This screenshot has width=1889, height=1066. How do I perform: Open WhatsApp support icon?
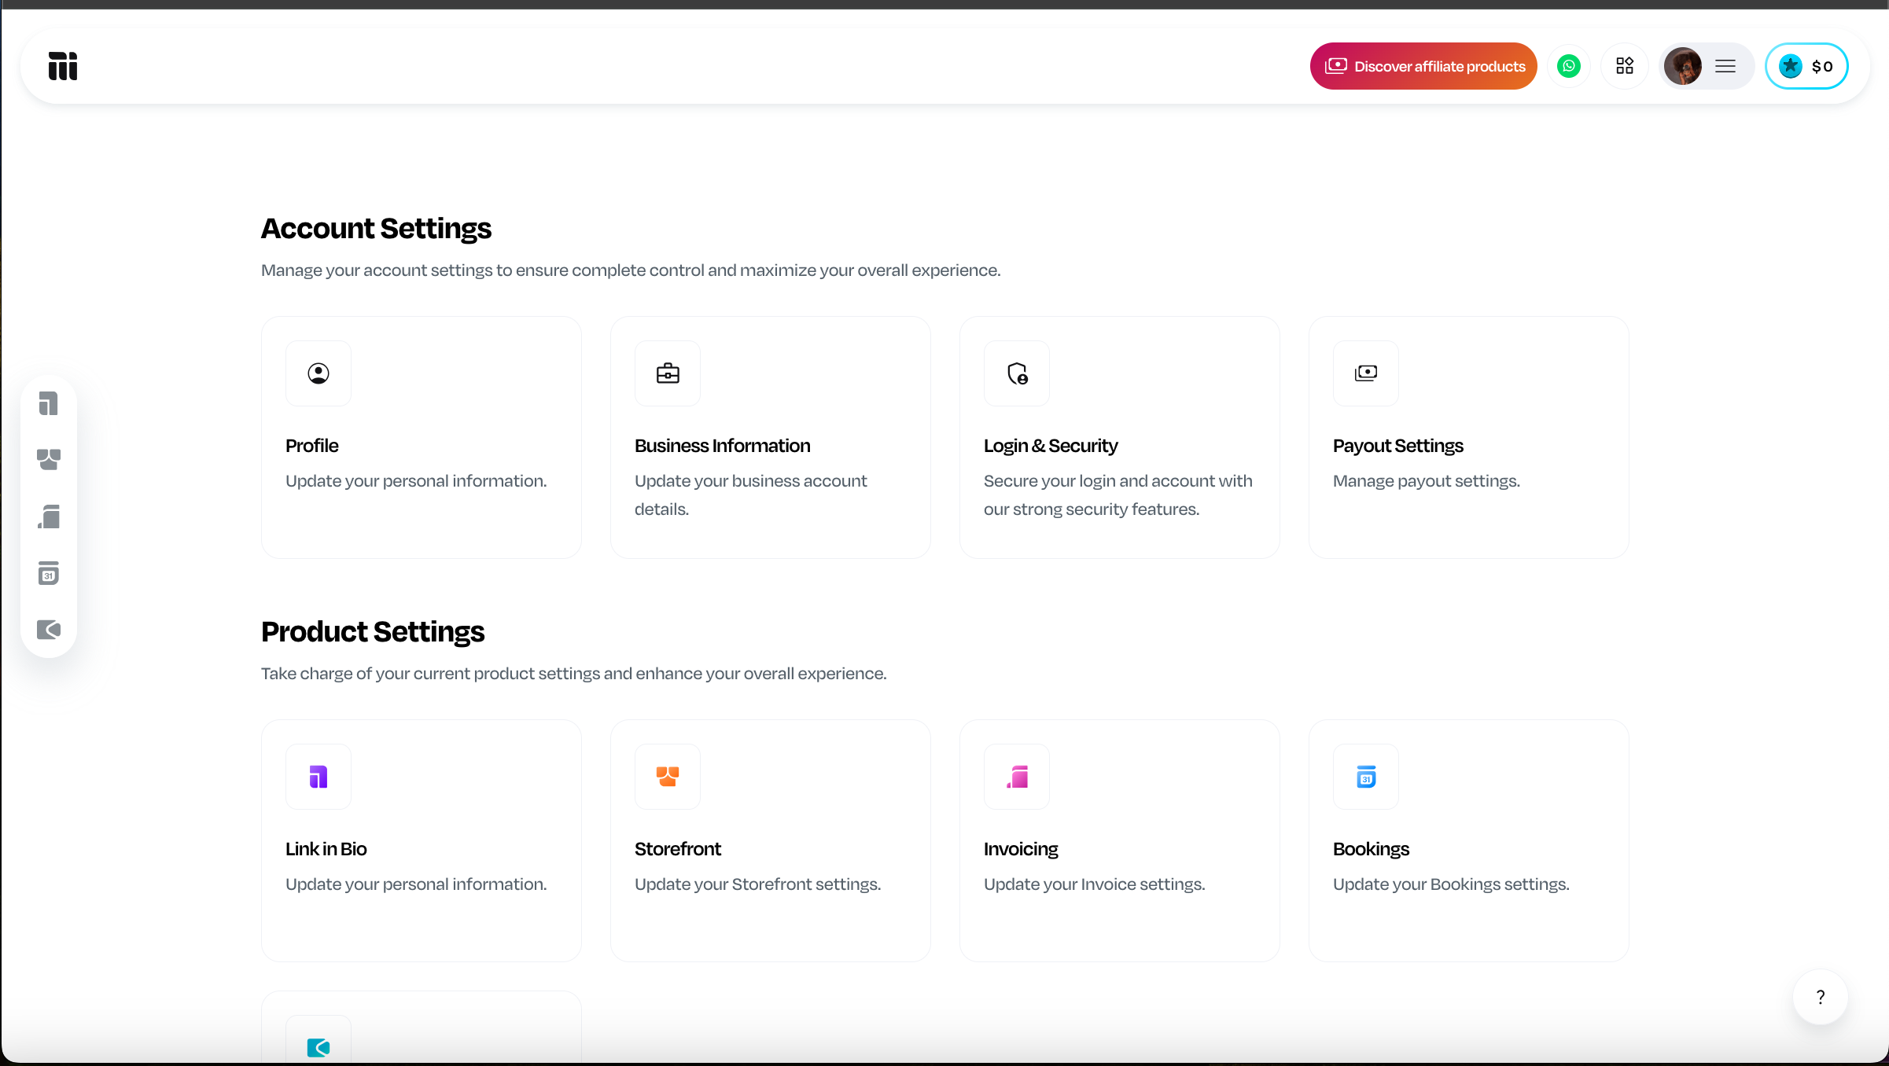pyautogui.click(x=1568, y=66)
